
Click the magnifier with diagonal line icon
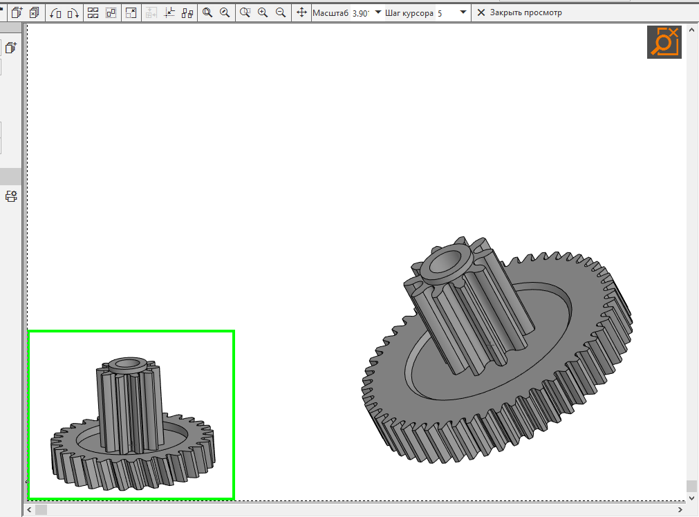click(225, 12)
